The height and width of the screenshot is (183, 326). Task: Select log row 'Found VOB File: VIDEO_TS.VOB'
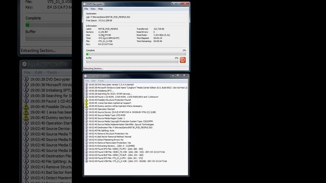click(x=127, y=152)
